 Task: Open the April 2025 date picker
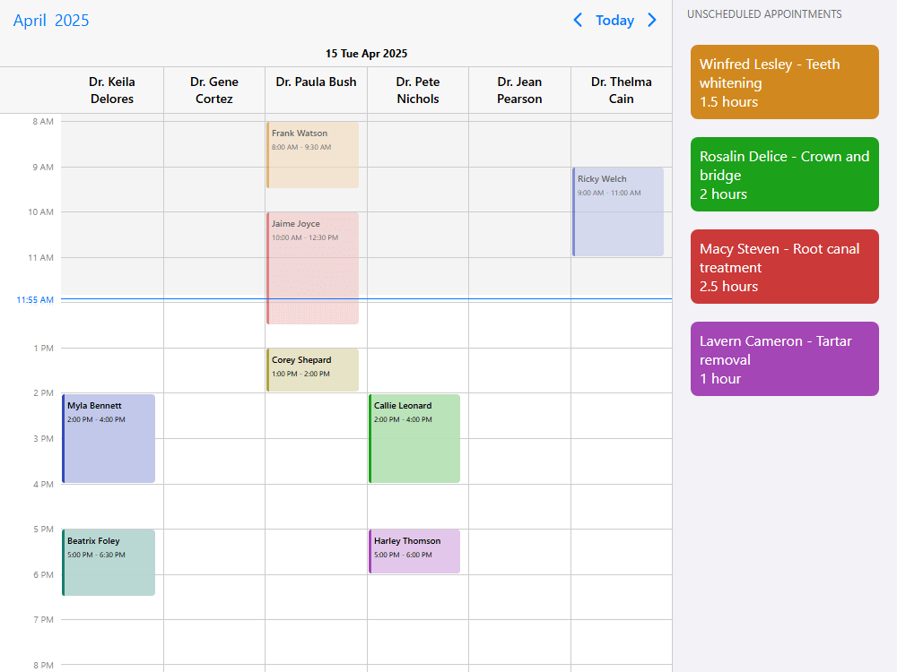pyautogui.click(x=51, y=20)
